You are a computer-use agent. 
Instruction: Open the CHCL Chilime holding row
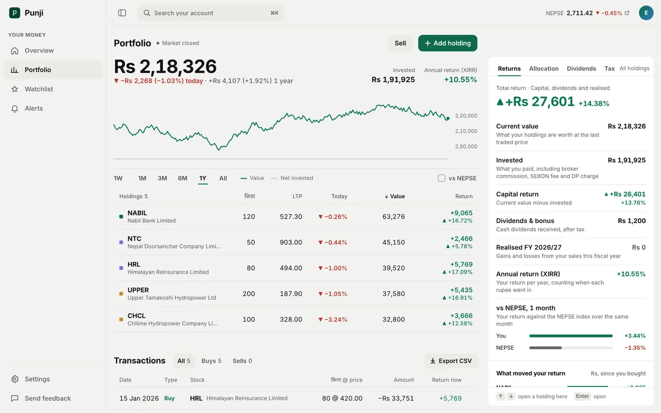tap(296, 319)
